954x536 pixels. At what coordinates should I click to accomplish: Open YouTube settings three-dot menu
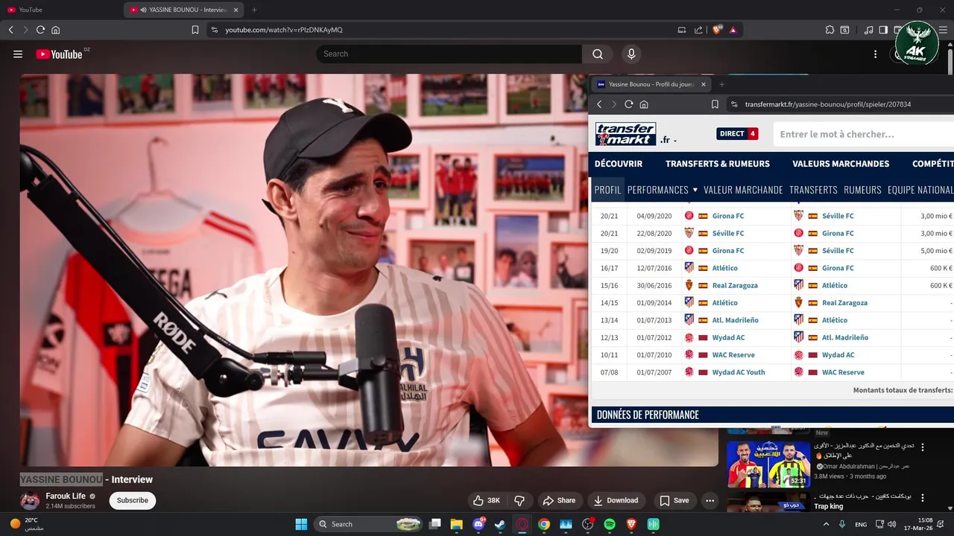pos(875,54)
